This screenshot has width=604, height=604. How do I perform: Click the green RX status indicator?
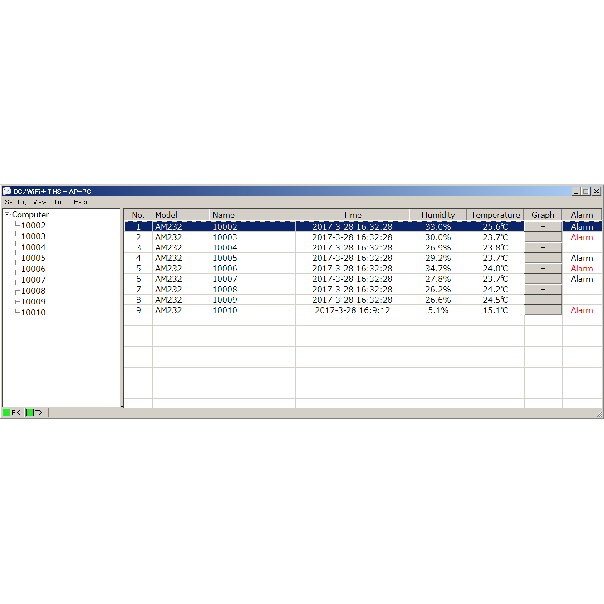[x=7, y=412]
